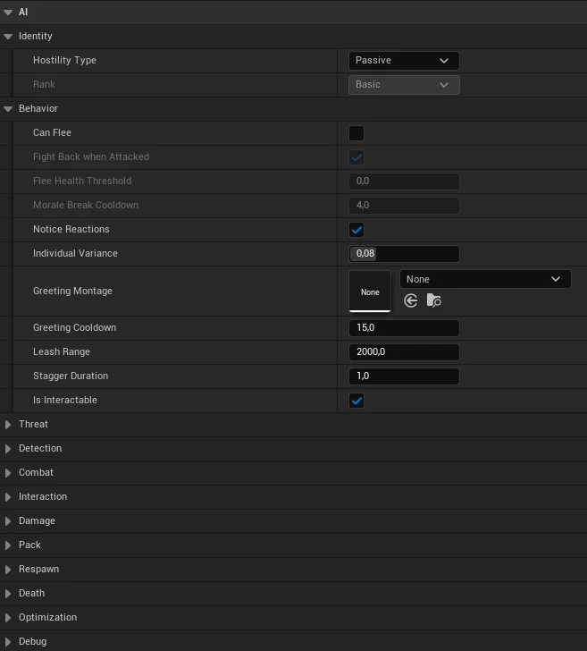Expand the Combat section

pyautogui.click(x=8, y=472)
